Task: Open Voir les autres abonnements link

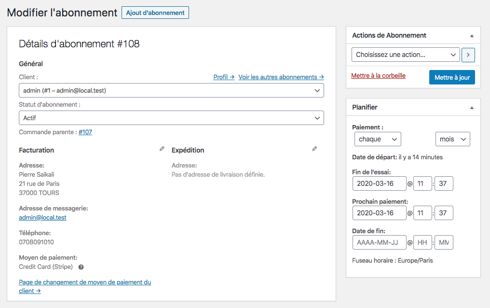Action: (281, 76)
